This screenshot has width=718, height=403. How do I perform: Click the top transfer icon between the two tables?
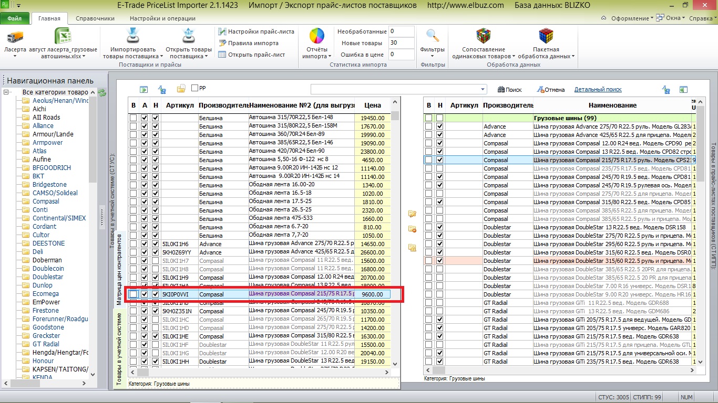412,214
